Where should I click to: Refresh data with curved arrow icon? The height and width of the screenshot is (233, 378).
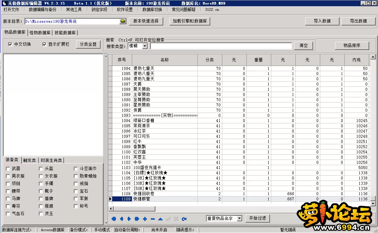click(184, 219)
